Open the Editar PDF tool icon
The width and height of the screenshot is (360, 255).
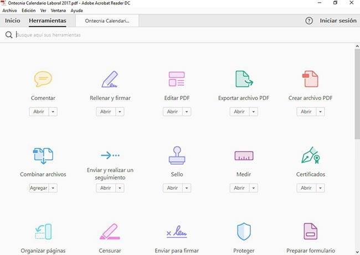click(x=177, y=79)
